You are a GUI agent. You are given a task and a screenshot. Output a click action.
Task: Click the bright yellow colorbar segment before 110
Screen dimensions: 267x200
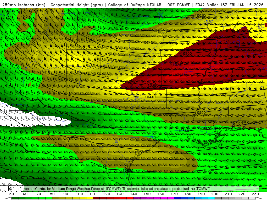pos(89,198)
